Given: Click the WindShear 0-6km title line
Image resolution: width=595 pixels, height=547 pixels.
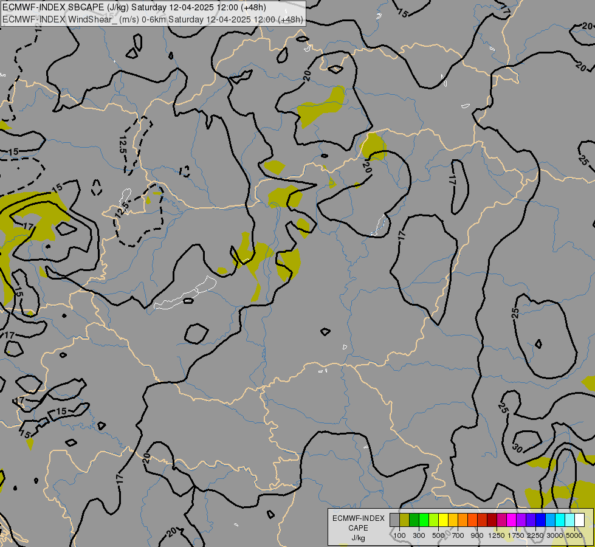Looking at the screenshot, I should (153, 19).
